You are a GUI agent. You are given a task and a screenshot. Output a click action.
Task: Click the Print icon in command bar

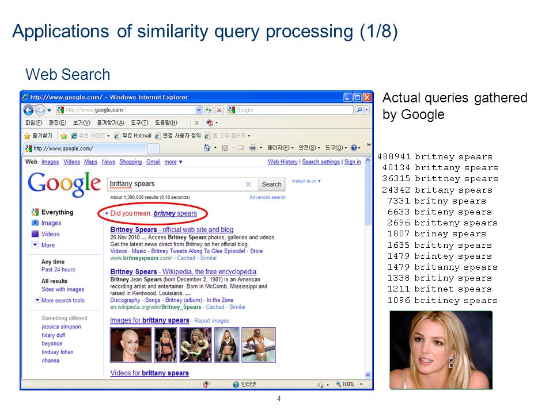252,148
